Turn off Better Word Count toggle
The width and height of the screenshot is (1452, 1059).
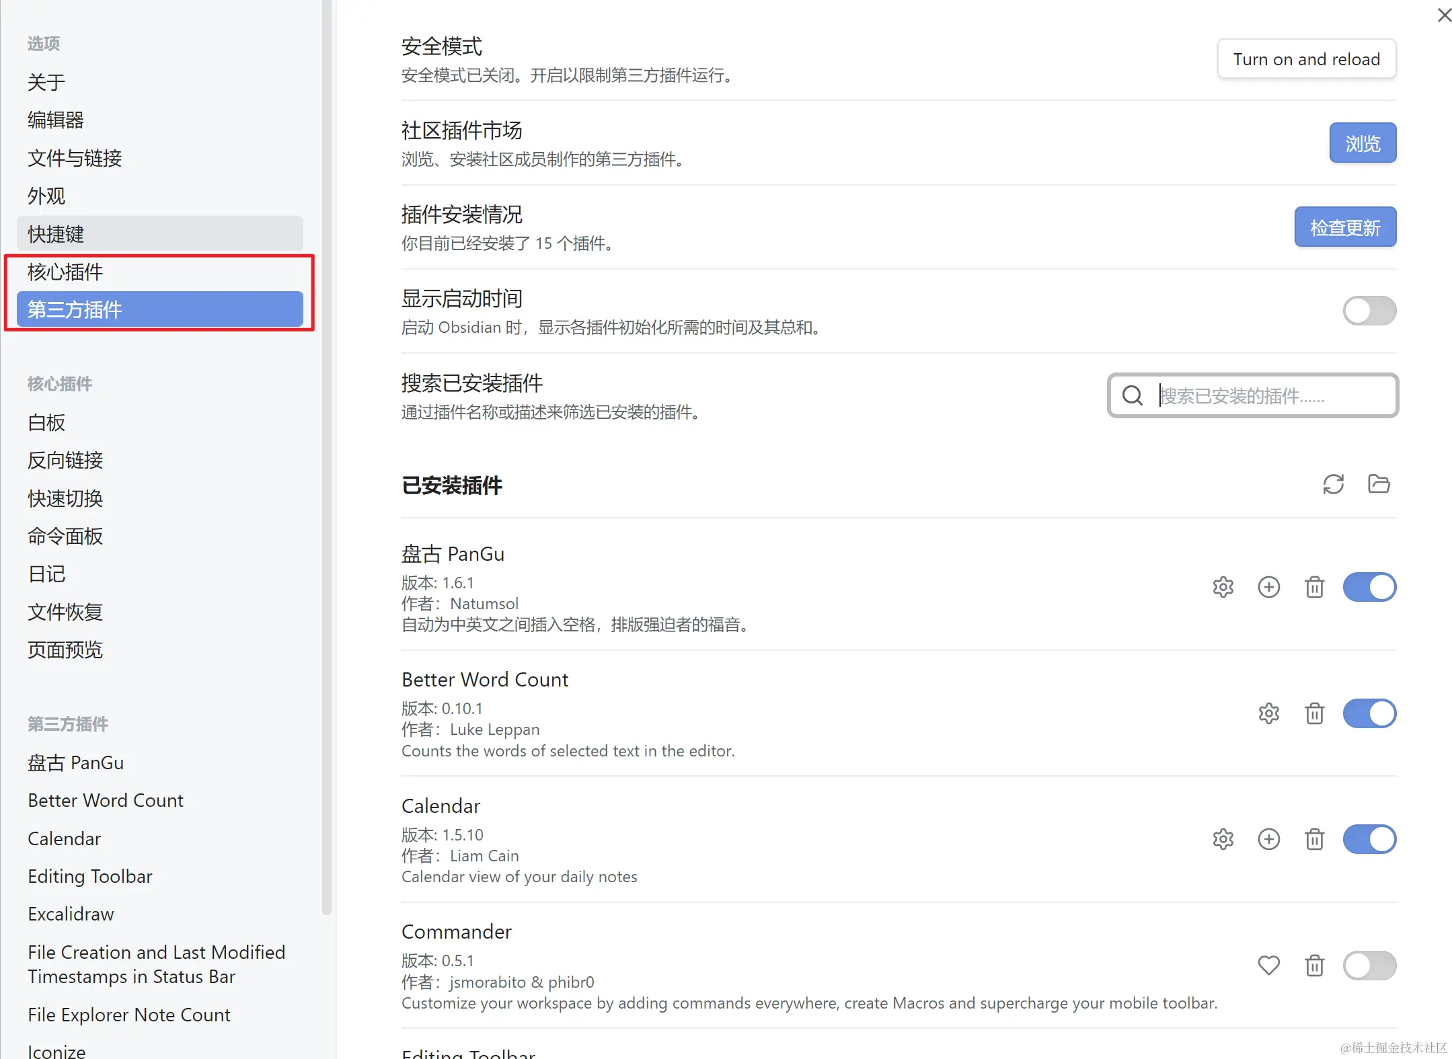pyautogui.click(x=1369, y=713)
